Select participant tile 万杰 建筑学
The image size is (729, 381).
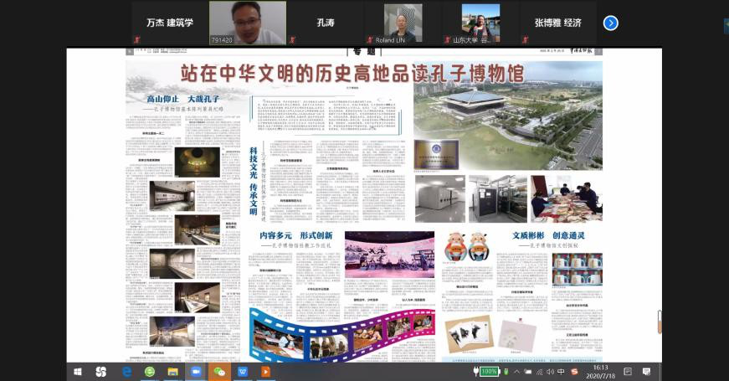click(169, 23)
